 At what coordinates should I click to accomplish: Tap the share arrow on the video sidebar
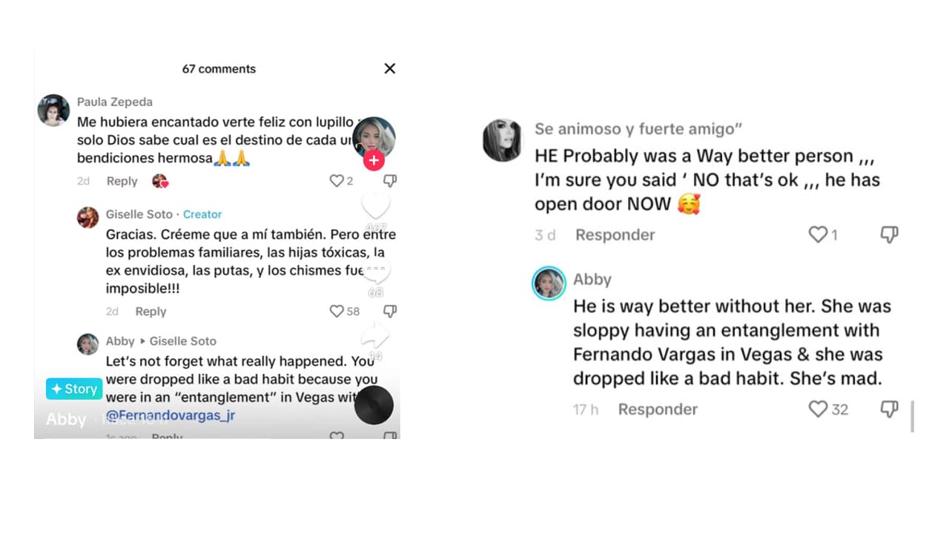coord(374,337)
